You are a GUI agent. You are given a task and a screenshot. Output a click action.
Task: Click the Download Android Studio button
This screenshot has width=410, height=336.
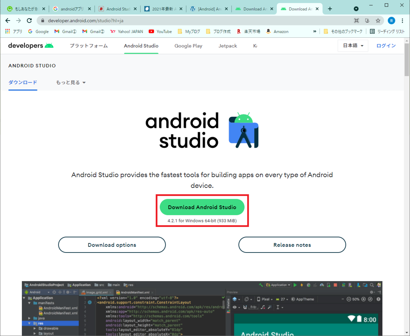point(202,207)
